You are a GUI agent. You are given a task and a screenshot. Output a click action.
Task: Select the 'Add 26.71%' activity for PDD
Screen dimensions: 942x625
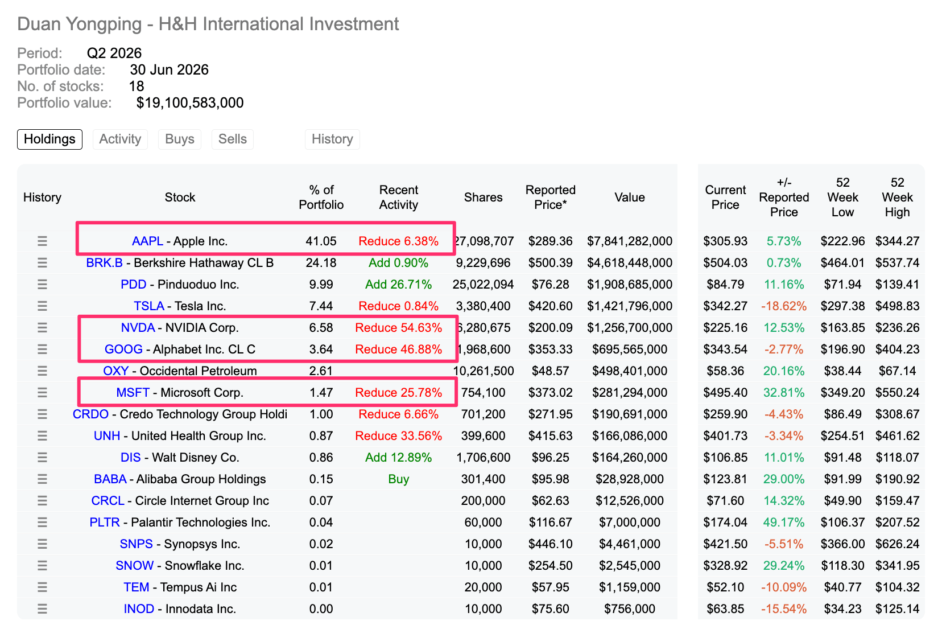click(x=399, y=285)
